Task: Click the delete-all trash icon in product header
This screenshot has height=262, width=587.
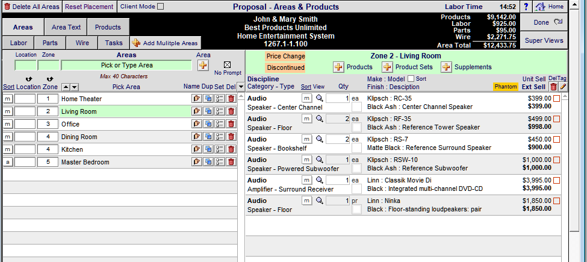Action: tap(553, 87)
